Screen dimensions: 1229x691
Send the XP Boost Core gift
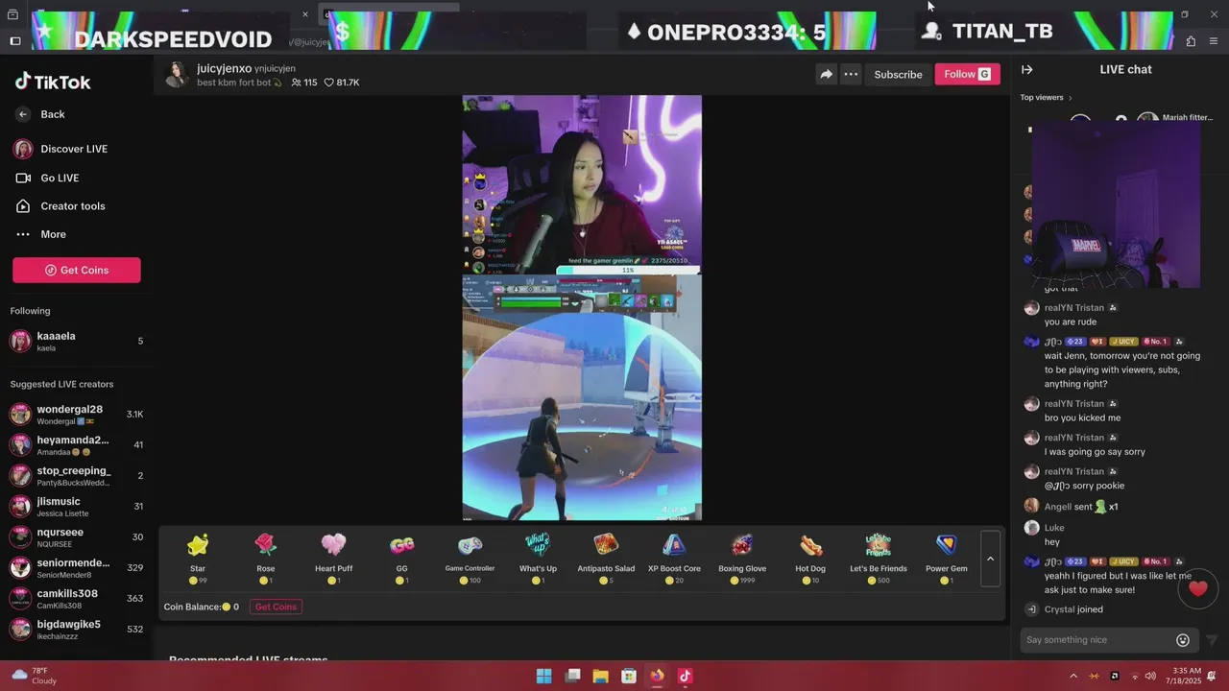(x=674, y=558)
